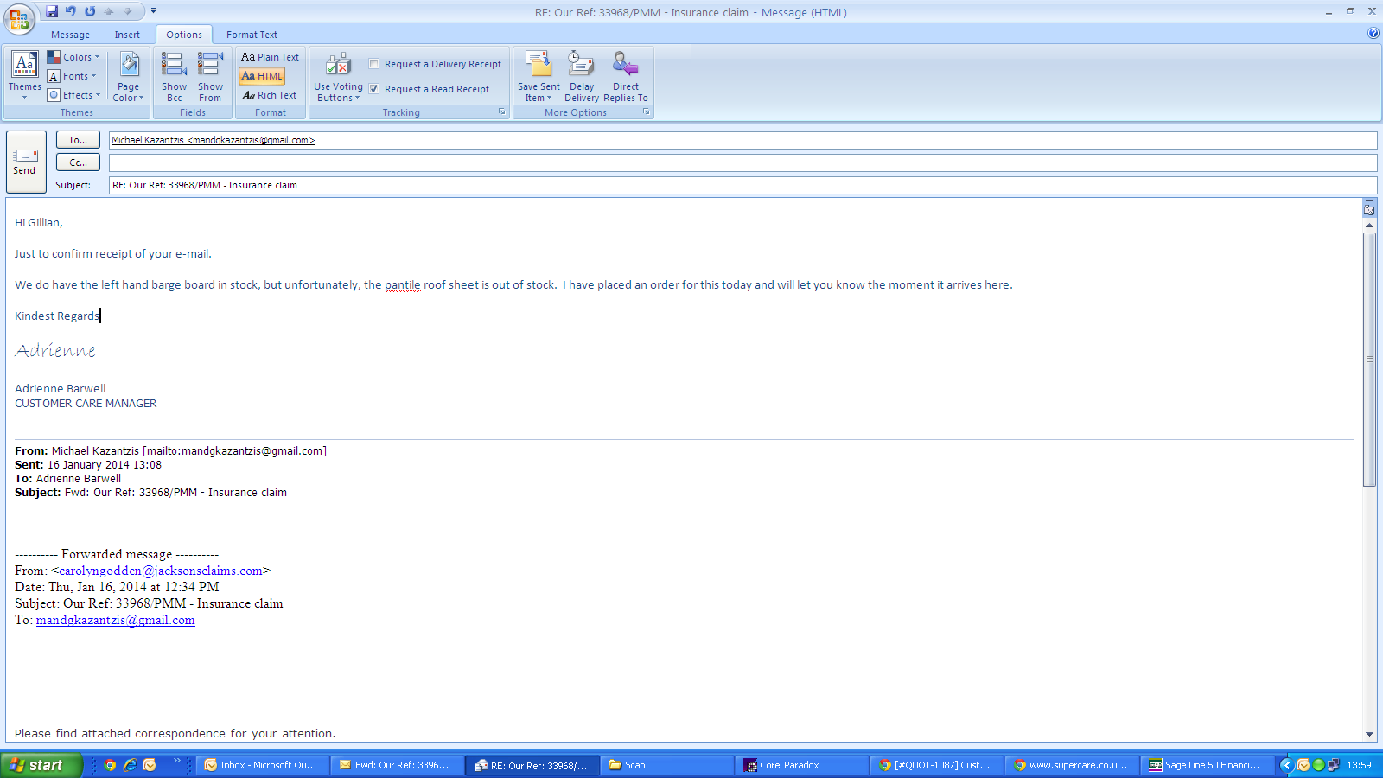The image size is (1383, 778).
Task: Open the Save Sent Item menu
Action: [x=539, y=76]
